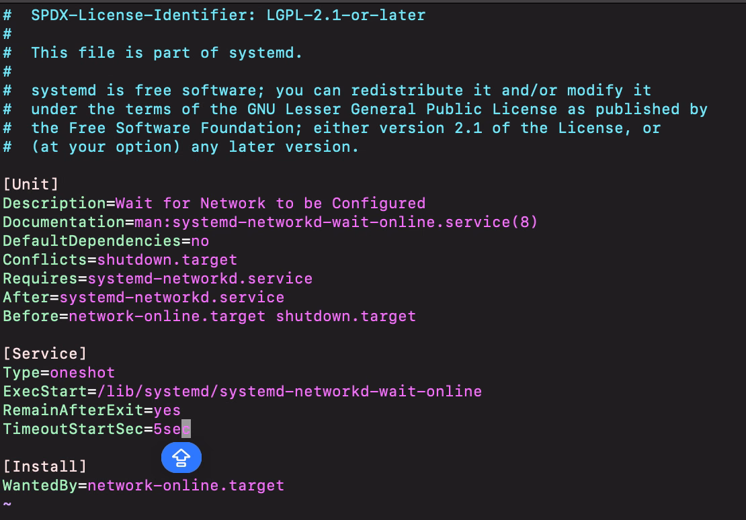This screenshot has width=746, height=520.
Task: Click the ExecStart path /lib/systemd/systemd-networkd-wait-online
Action: coord(289,392)
